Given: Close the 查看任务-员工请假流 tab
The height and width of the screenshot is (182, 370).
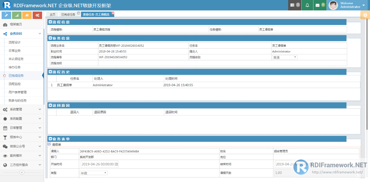Looking at the screenshot, I should pos(113,13).
